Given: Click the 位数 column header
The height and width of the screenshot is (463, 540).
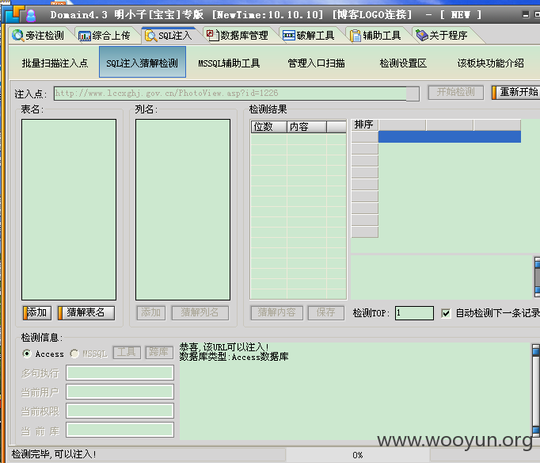Looking at the screenshot, I should pyautogui.click(x=269, y=127).
